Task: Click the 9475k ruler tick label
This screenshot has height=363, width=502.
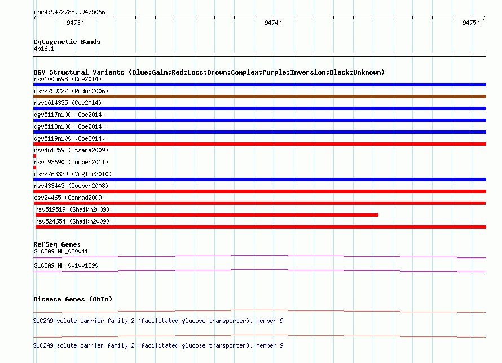Action: (471, 23)
